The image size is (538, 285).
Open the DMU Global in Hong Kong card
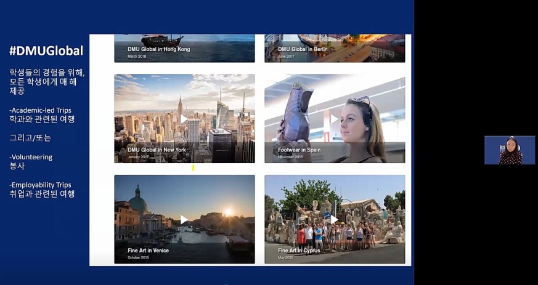tap(185, 48)
